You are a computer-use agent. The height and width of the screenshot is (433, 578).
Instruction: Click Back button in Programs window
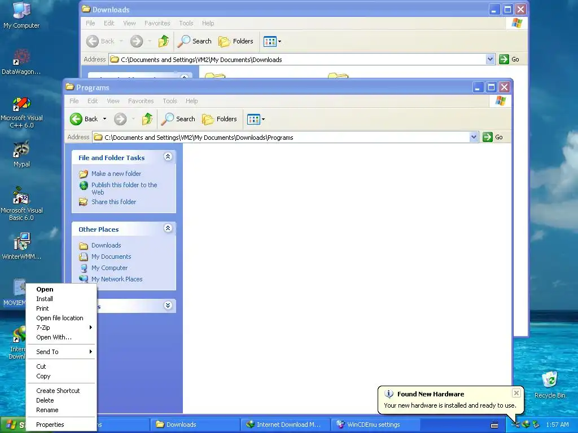click(x=84, y=119)
